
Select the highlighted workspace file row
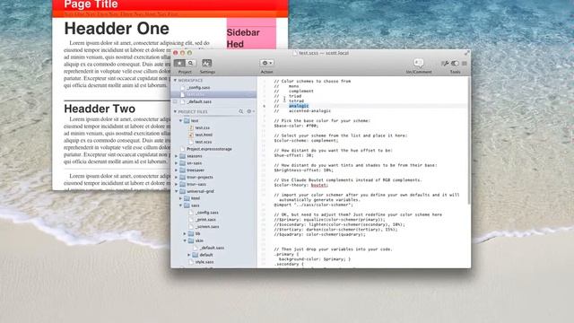click(x=213, y=94)
